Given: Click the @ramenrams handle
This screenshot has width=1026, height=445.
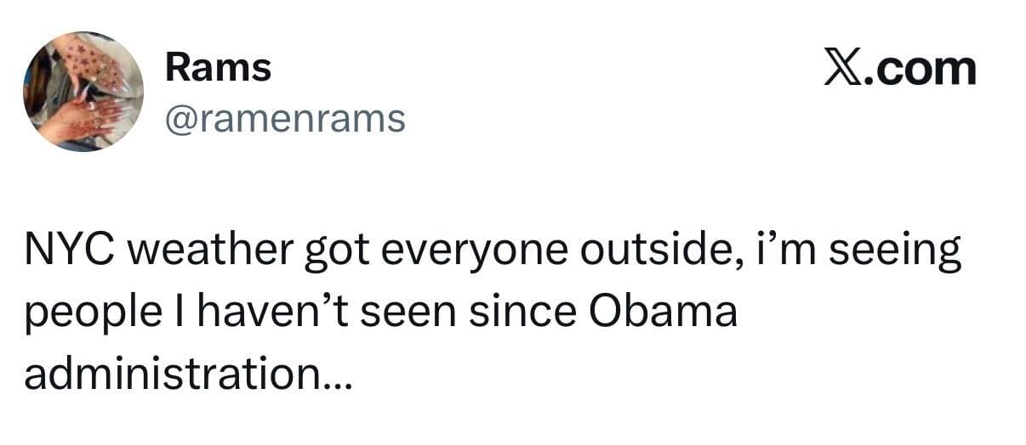Looking at the screenshot, I should (284, 120).
